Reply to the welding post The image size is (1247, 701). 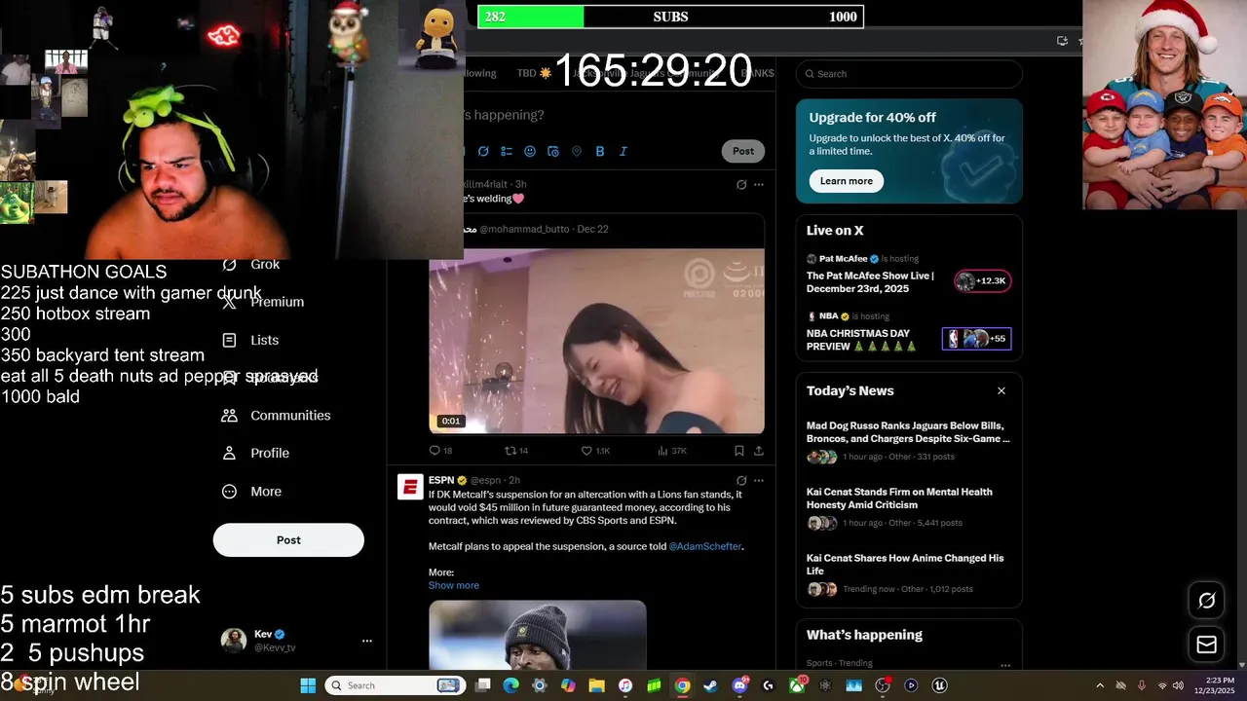pos(440,451)
